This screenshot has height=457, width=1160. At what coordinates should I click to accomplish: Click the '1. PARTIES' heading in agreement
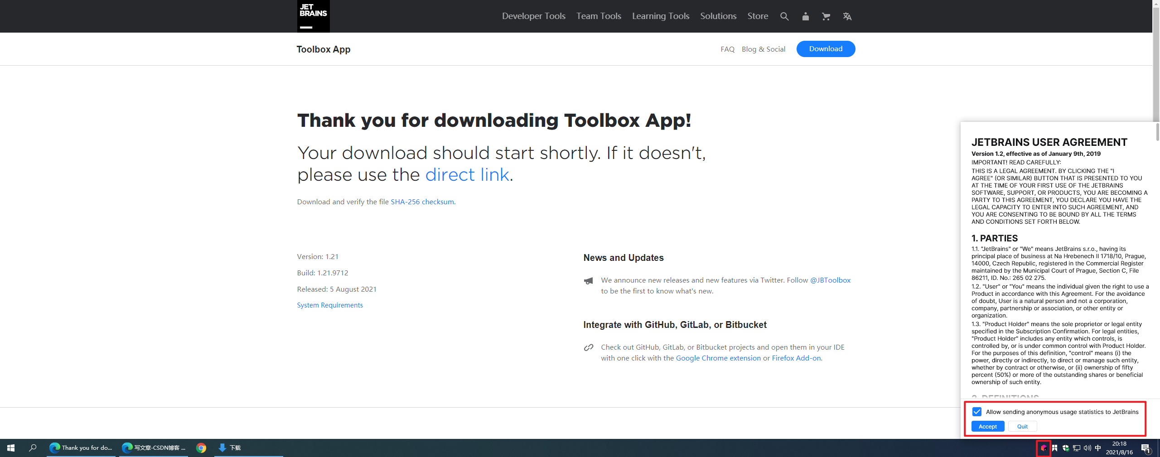(x=995, y=238)
